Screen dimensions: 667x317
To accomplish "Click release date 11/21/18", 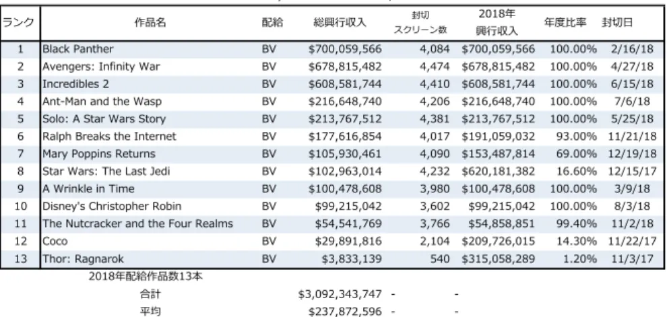I will [632, 137].
